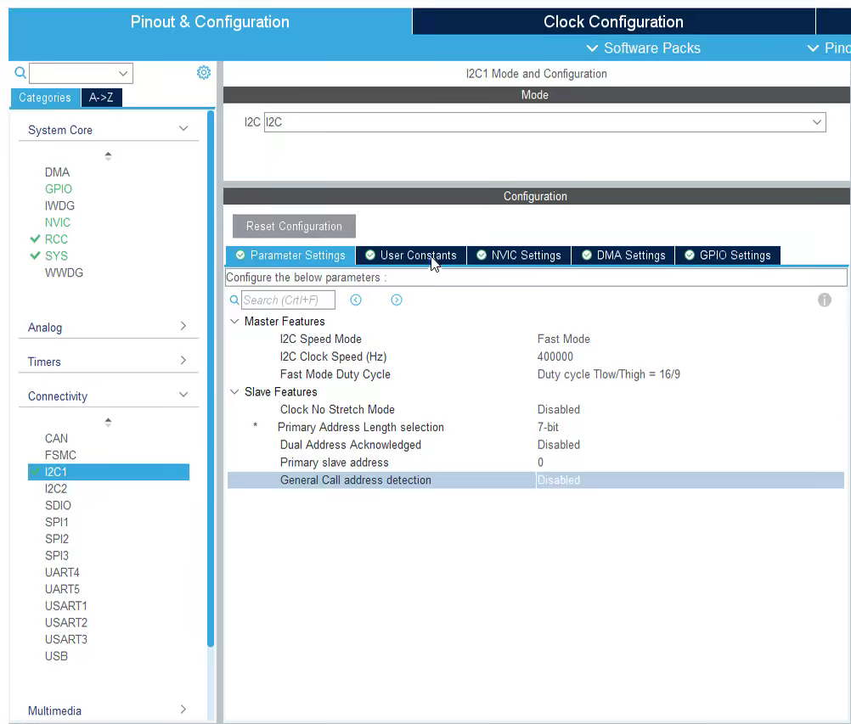Collapse Slave Features group

234,391
